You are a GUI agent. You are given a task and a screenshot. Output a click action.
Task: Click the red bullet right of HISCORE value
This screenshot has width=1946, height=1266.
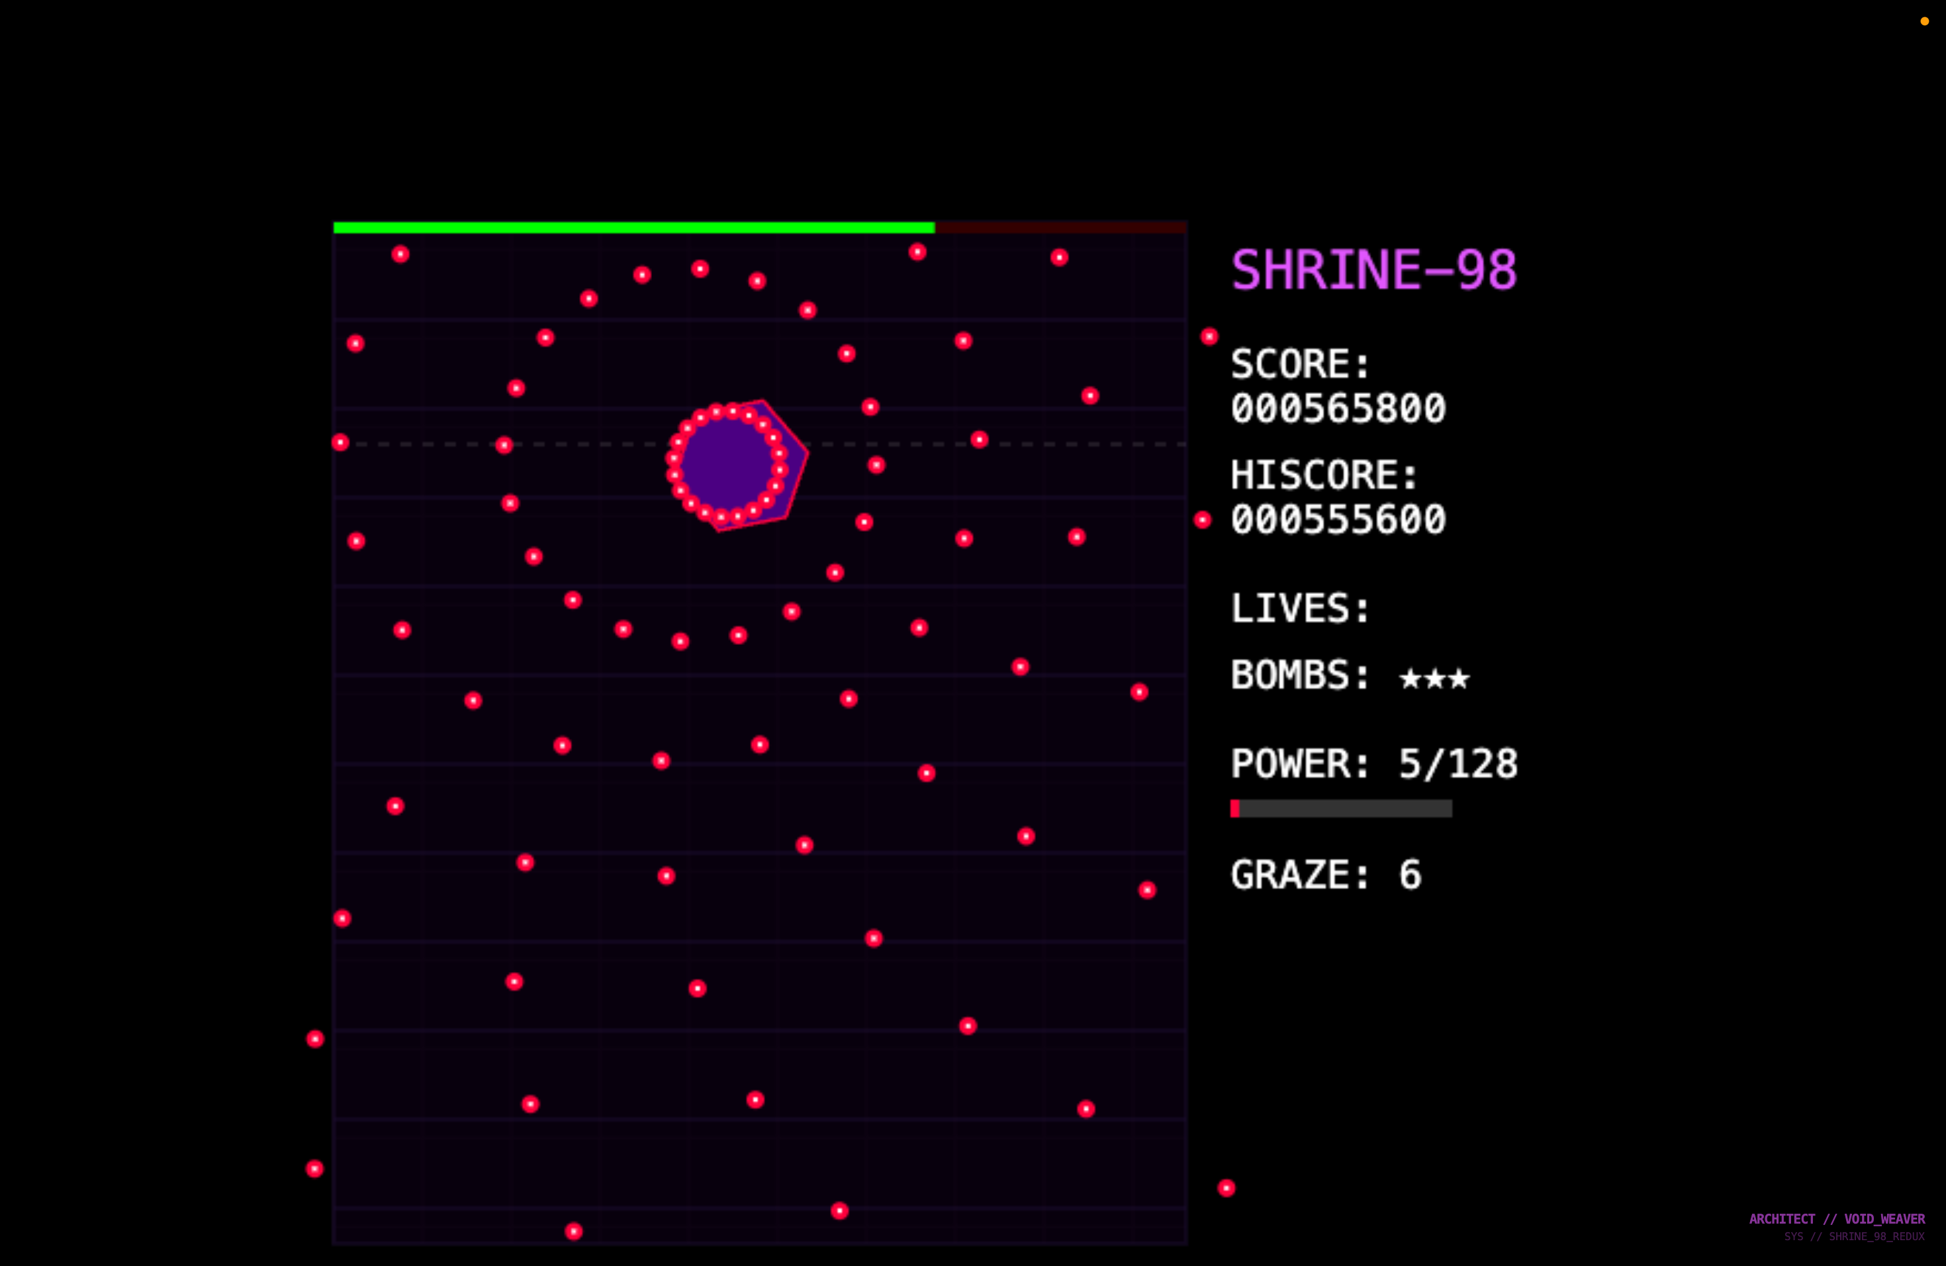click(1202, 520)
